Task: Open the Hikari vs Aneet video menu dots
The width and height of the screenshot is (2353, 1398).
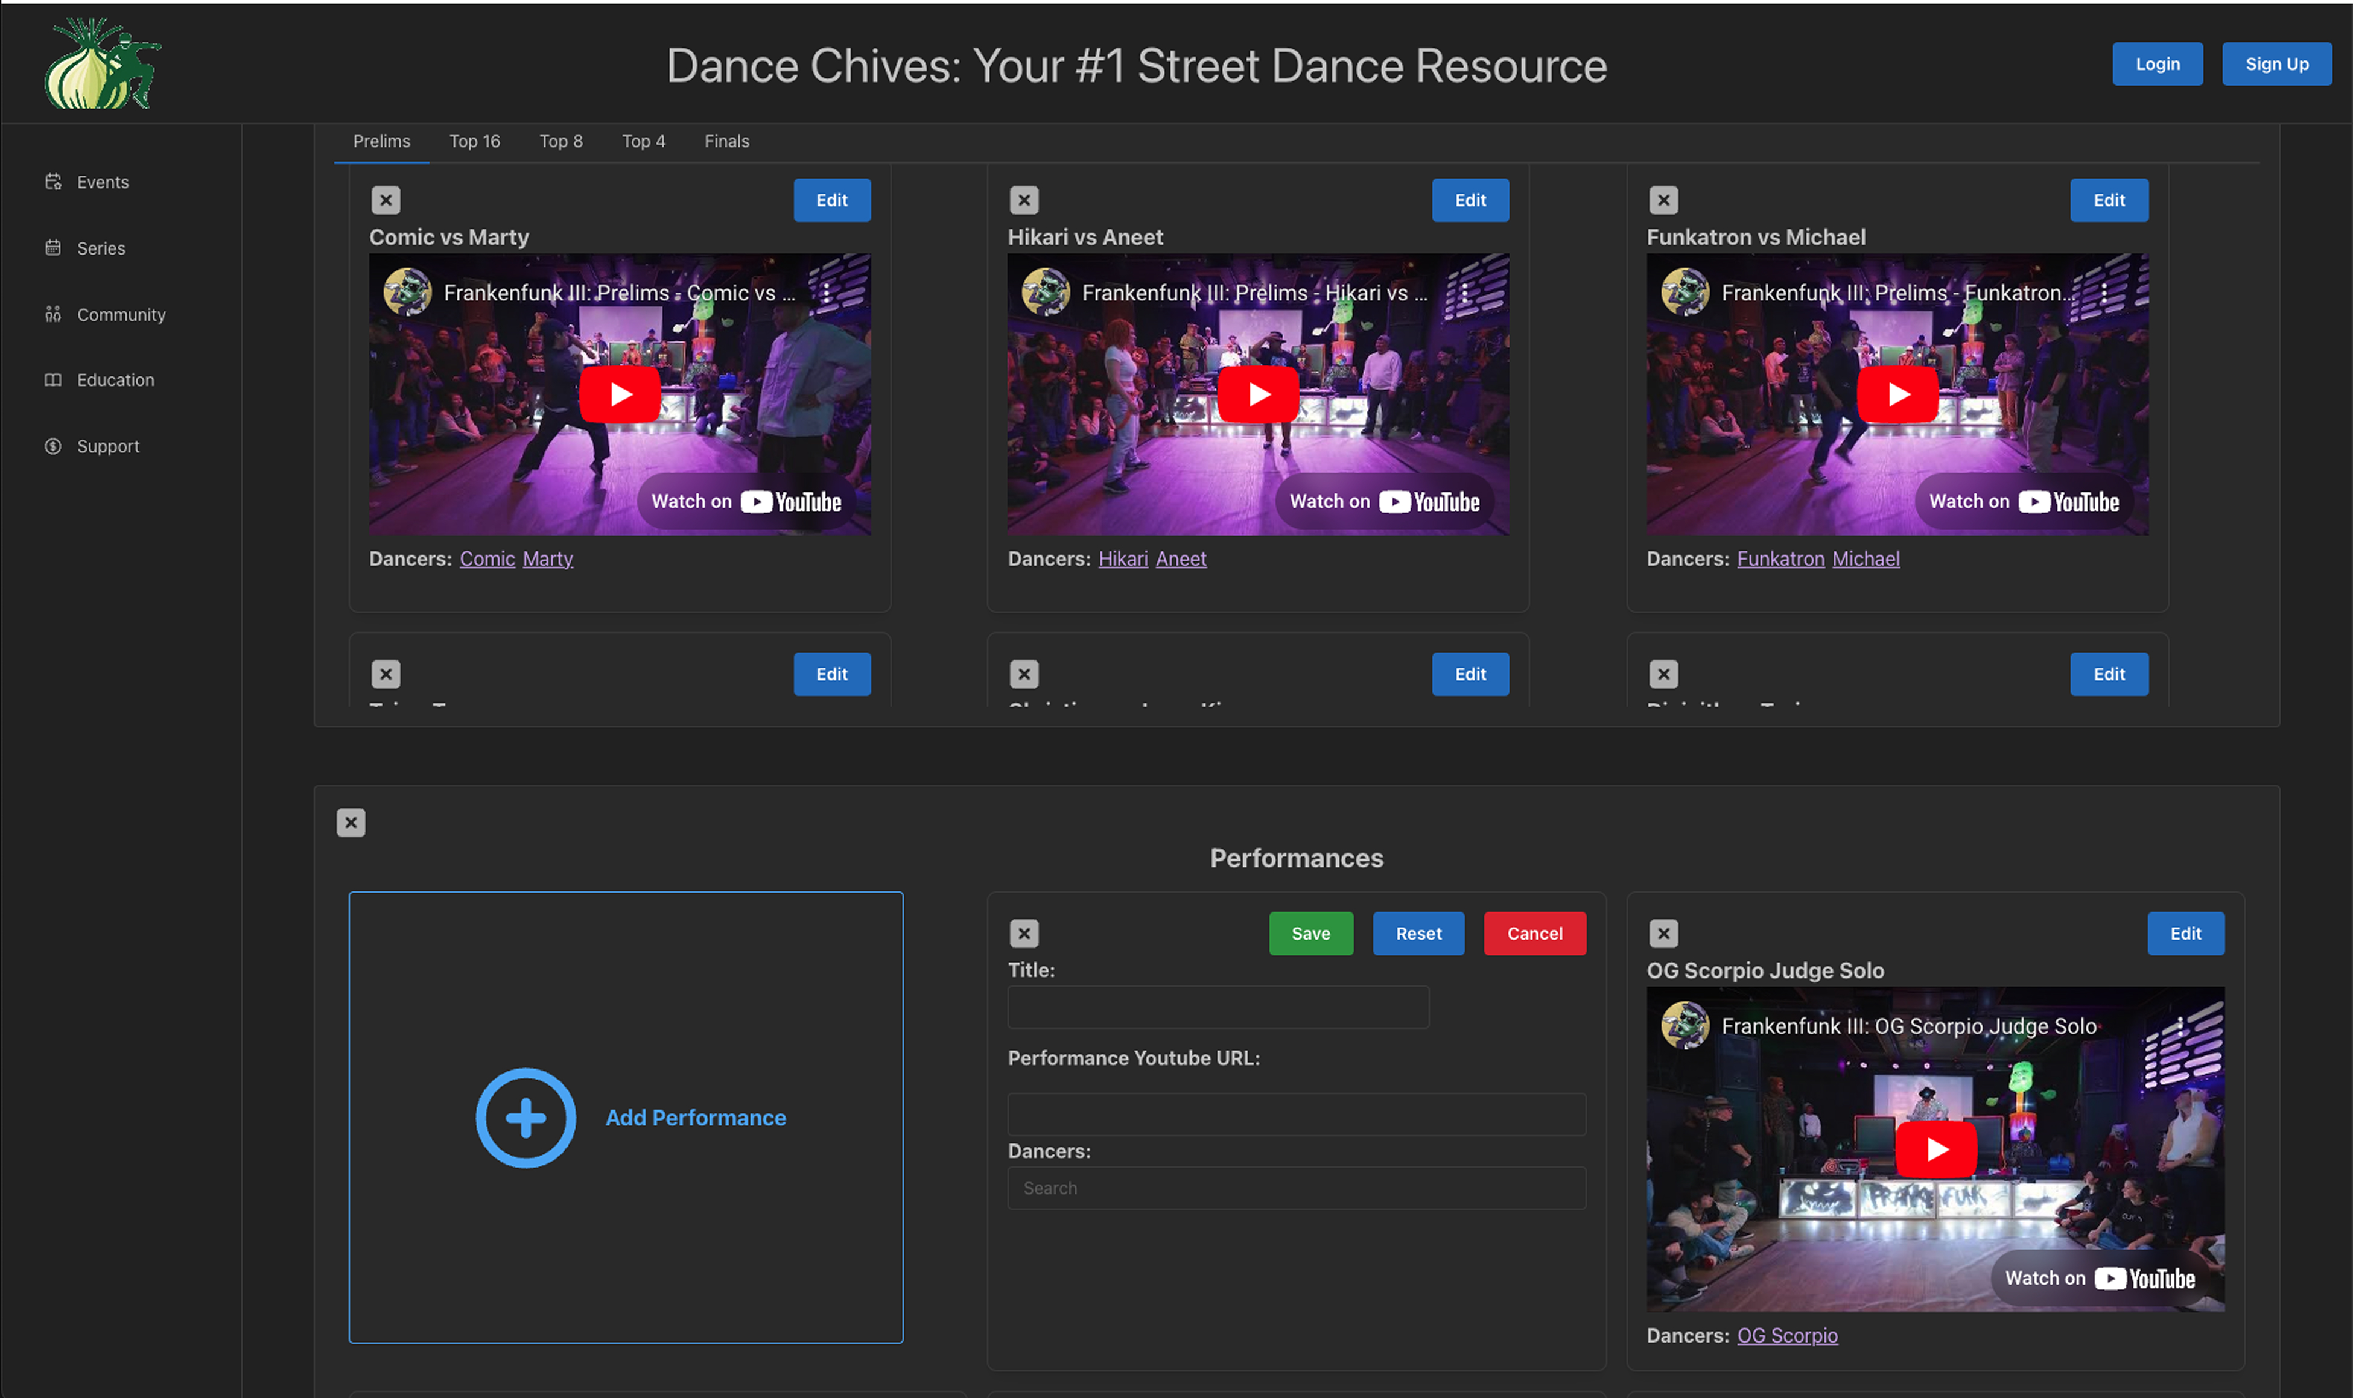Action: tap(1464, 293)
